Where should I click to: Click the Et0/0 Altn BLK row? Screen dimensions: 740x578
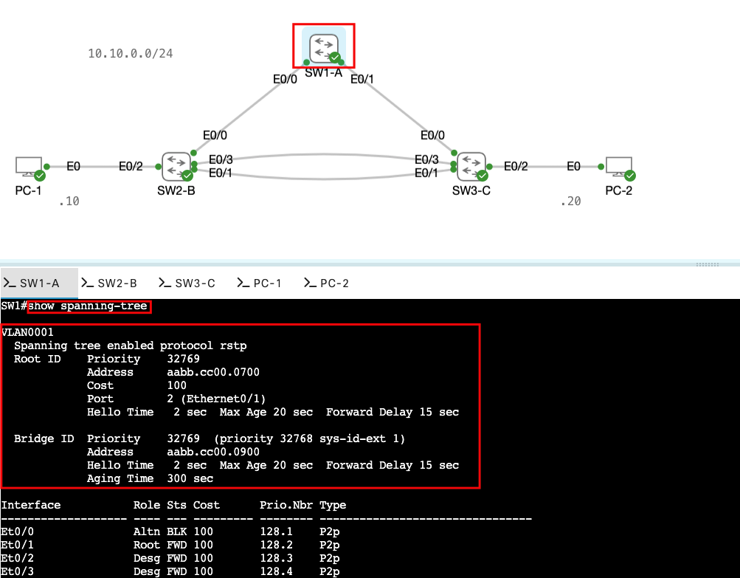tap(170, 531)
